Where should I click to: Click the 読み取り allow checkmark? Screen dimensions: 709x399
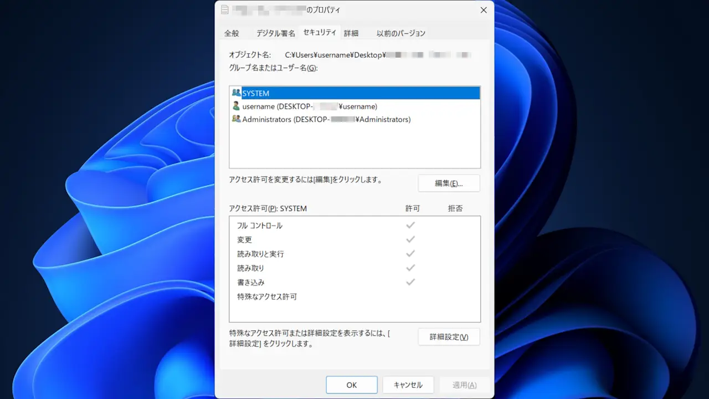410,268
